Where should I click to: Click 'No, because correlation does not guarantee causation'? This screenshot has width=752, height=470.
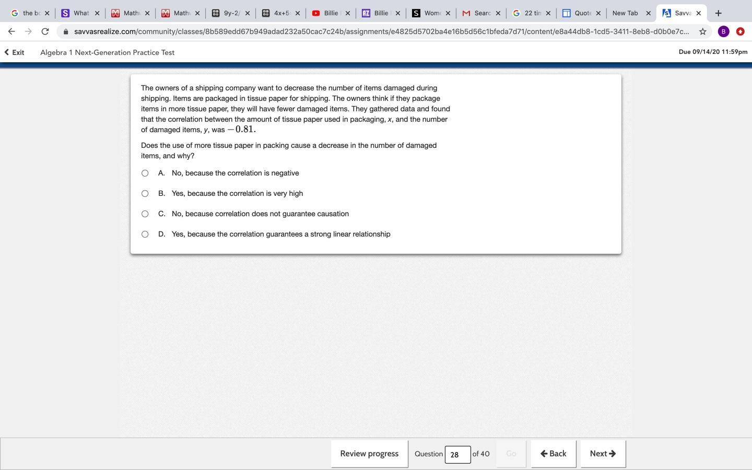click(x=260, y=214)
